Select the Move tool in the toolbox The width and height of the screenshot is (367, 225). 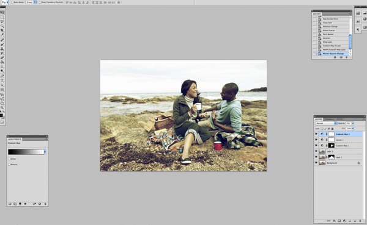[2, 13]
